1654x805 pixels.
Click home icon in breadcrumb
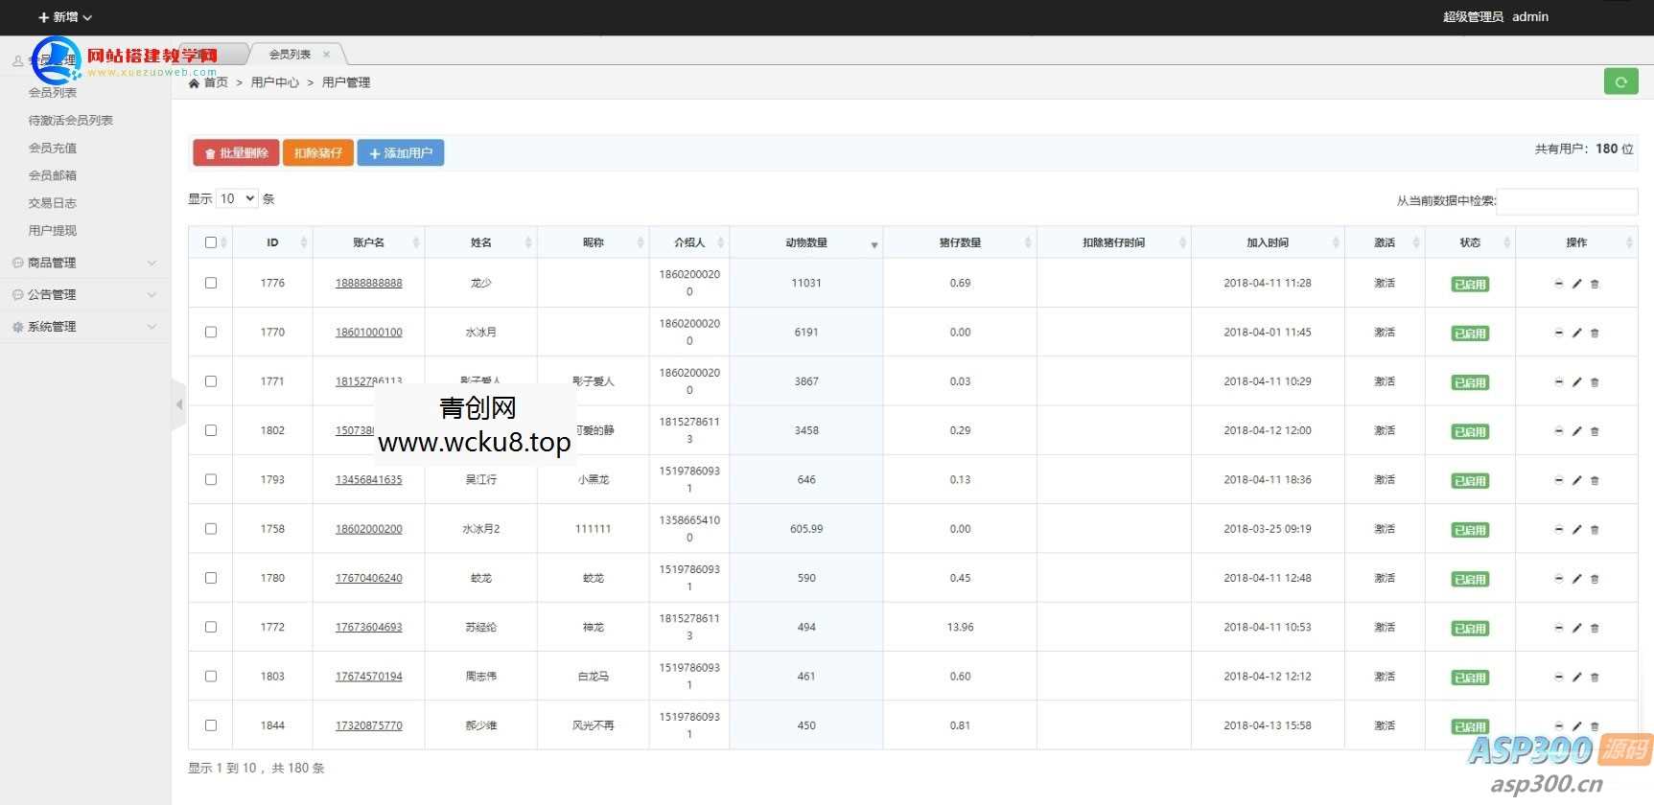click(x=195, y=83)
